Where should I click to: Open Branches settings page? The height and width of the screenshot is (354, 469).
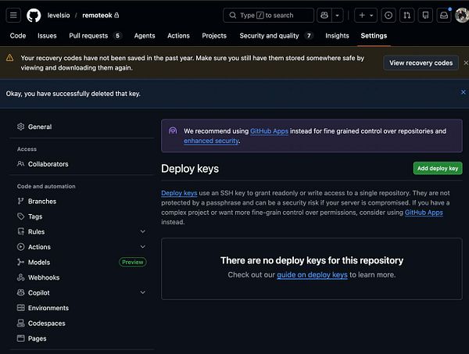click(x=42, y=201)
